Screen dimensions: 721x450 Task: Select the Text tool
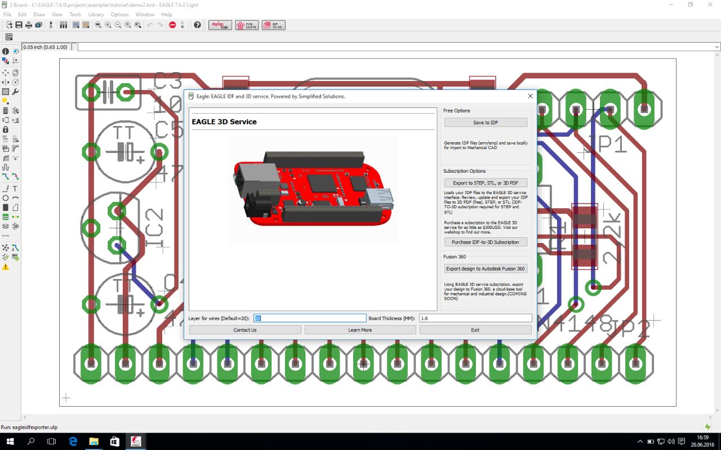pos(15,188)
